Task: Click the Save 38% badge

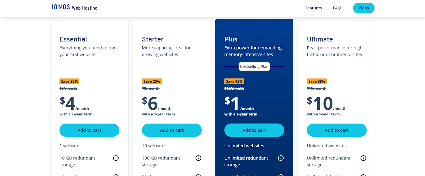Action: tap(317, 81)
